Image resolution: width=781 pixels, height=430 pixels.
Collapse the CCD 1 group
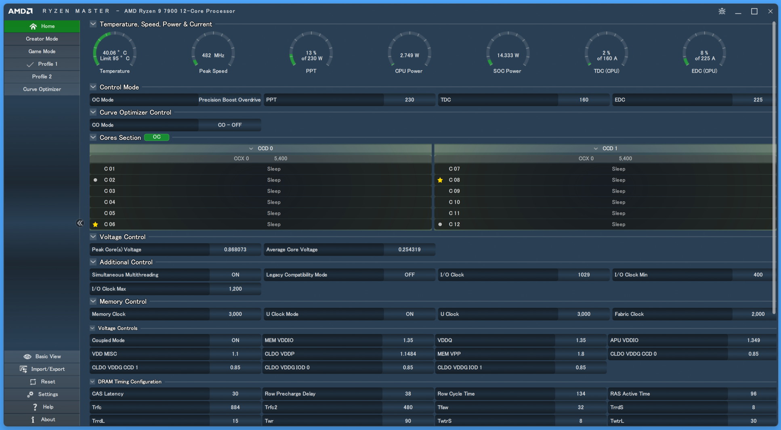click(x=596, y=148)
